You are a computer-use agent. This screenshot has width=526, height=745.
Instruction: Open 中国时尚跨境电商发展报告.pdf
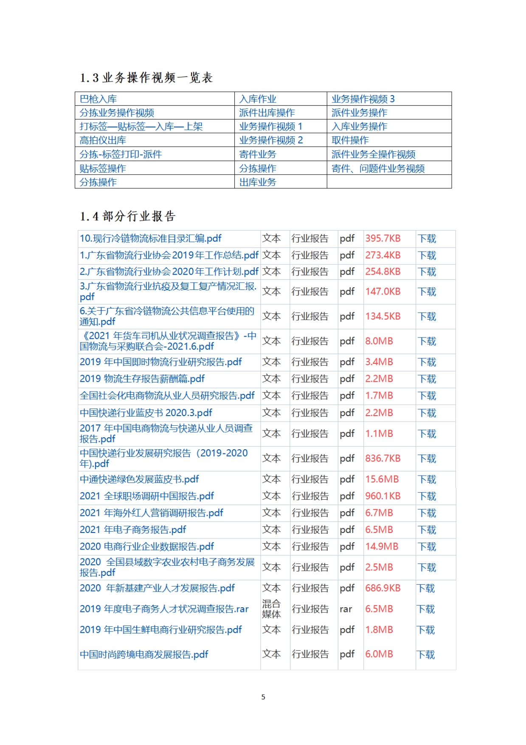point(144,654)
